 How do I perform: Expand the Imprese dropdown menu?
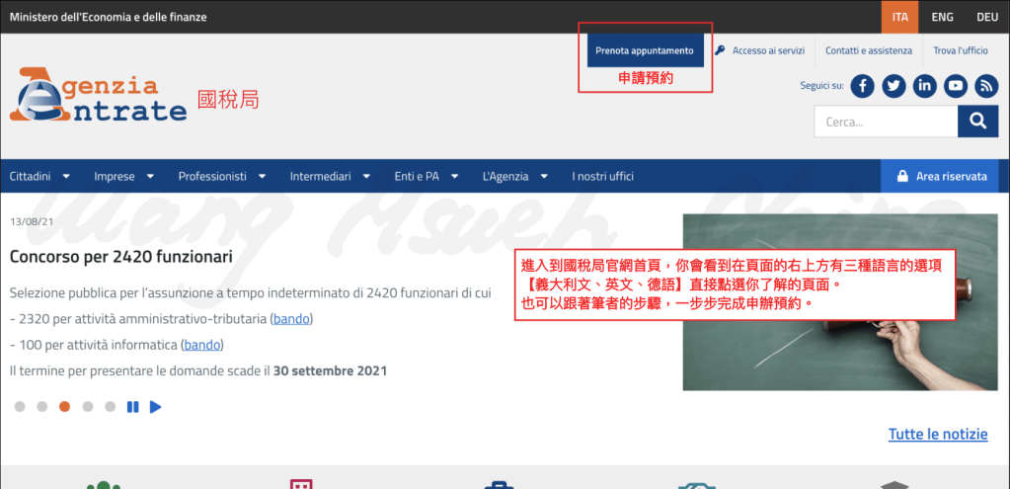pyautogui.click(x=123, y=177)
